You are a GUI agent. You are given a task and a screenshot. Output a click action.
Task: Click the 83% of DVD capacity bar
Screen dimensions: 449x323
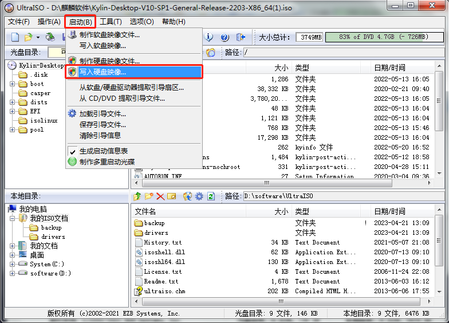click(384, 37)
